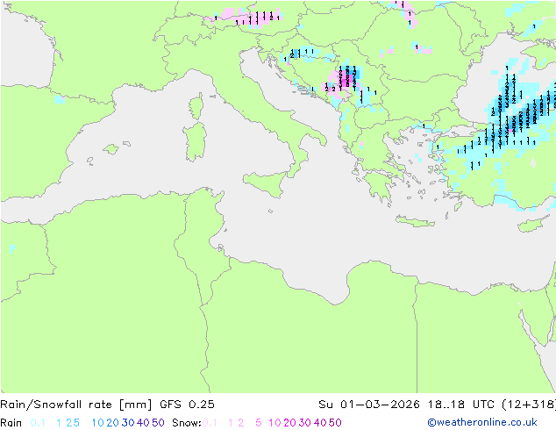The width and height of the screenshot is (556, 430).
Task: Click the island of Corsica on the map
Action: click(196, 106)
